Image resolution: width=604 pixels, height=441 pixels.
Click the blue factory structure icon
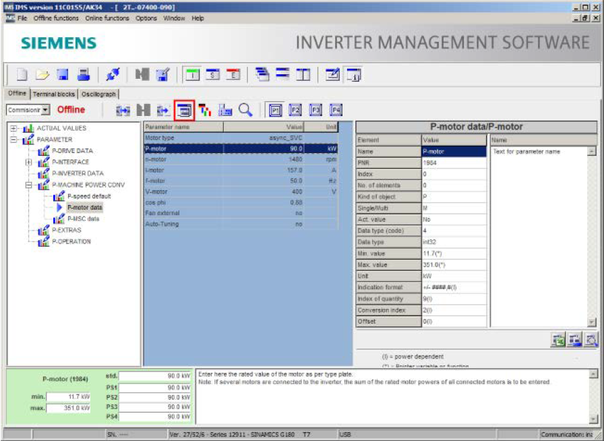coord(225,111)
